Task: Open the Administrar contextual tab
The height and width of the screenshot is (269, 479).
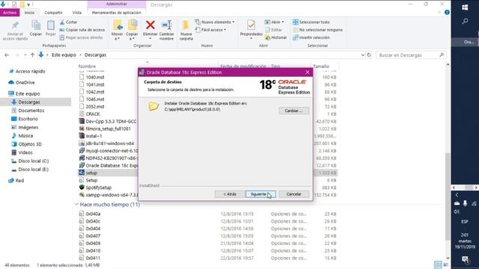Action: tap(117, 4)
